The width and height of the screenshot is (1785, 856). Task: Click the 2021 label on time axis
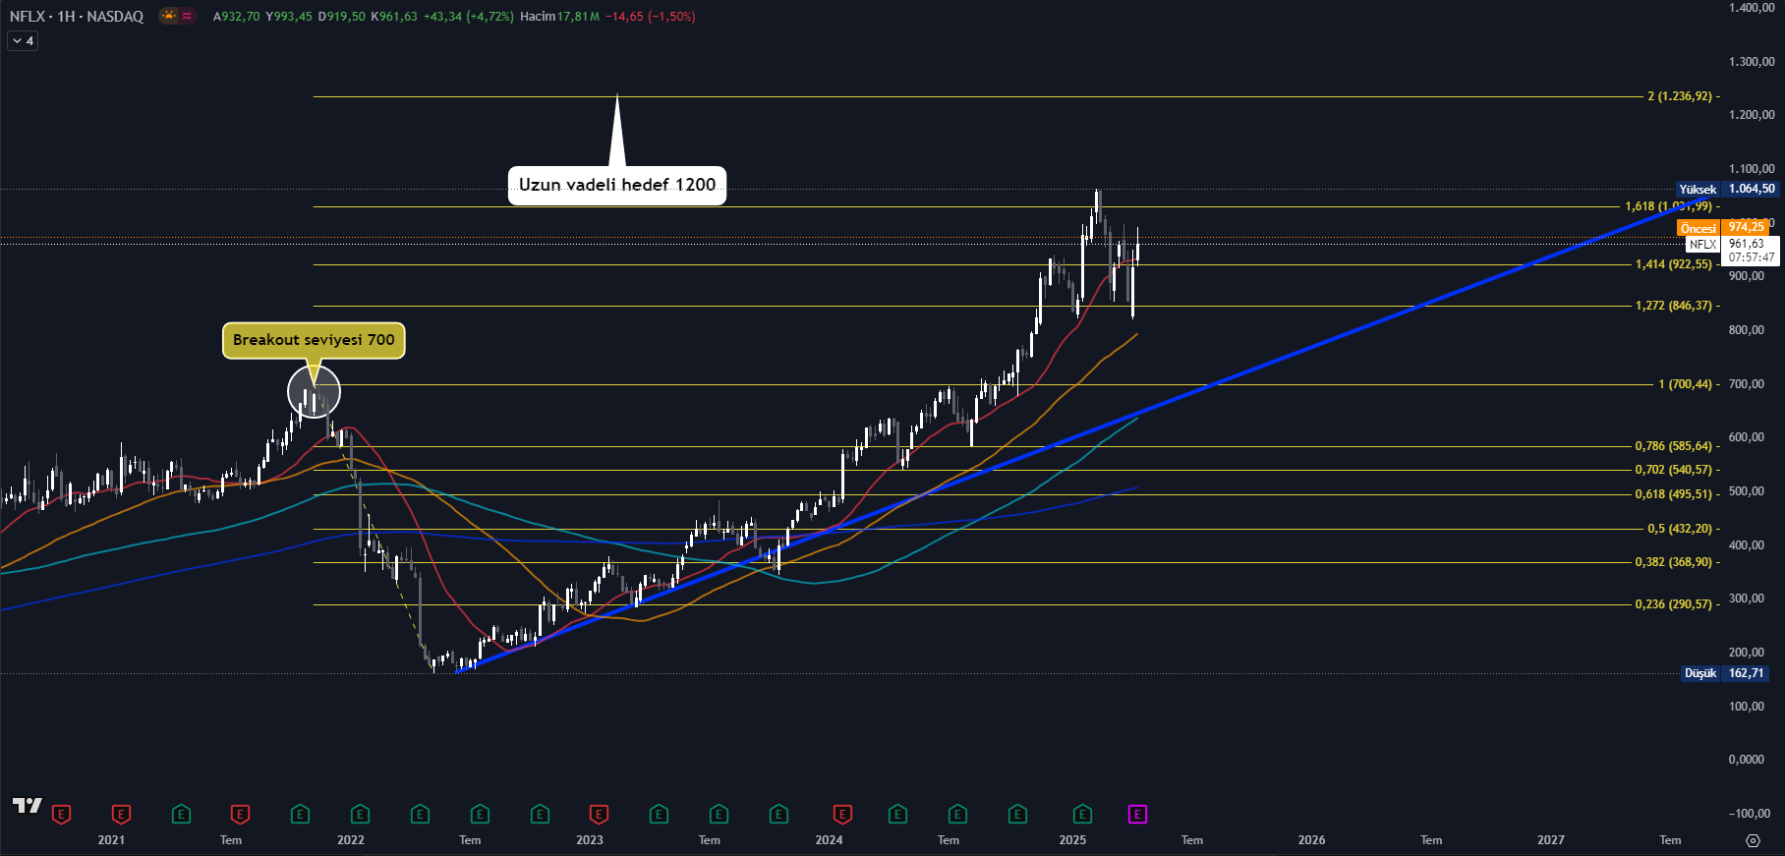111,840
